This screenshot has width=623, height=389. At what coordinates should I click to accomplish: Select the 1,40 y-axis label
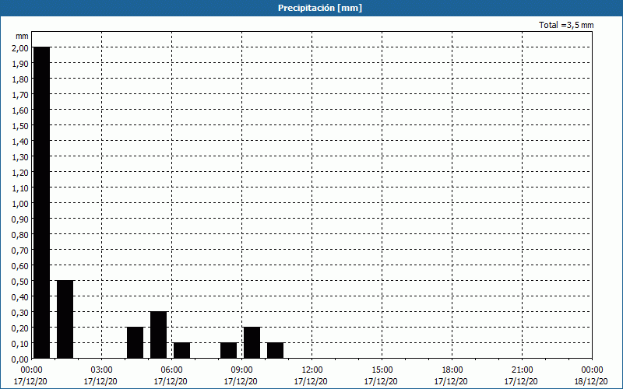20,142
